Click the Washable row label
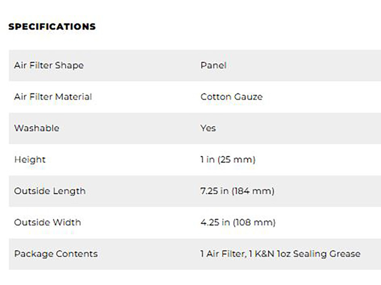 click(37, 128)
